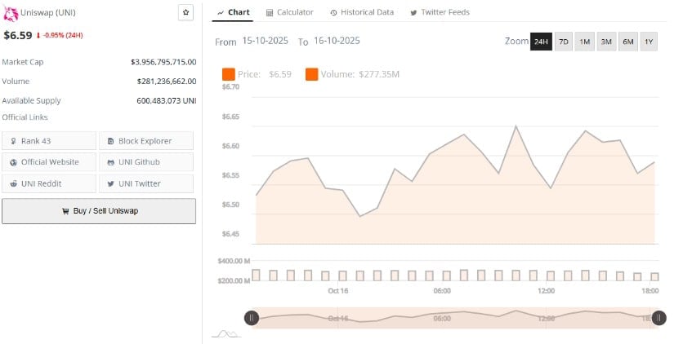This screenshot has width=674, height=344.
Task: Set zoom to 7D
Action: pyautogui.click(x=564, y=42)
